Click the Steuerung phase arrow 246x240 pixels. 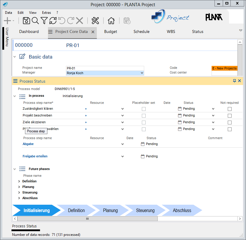click(145, 210)
